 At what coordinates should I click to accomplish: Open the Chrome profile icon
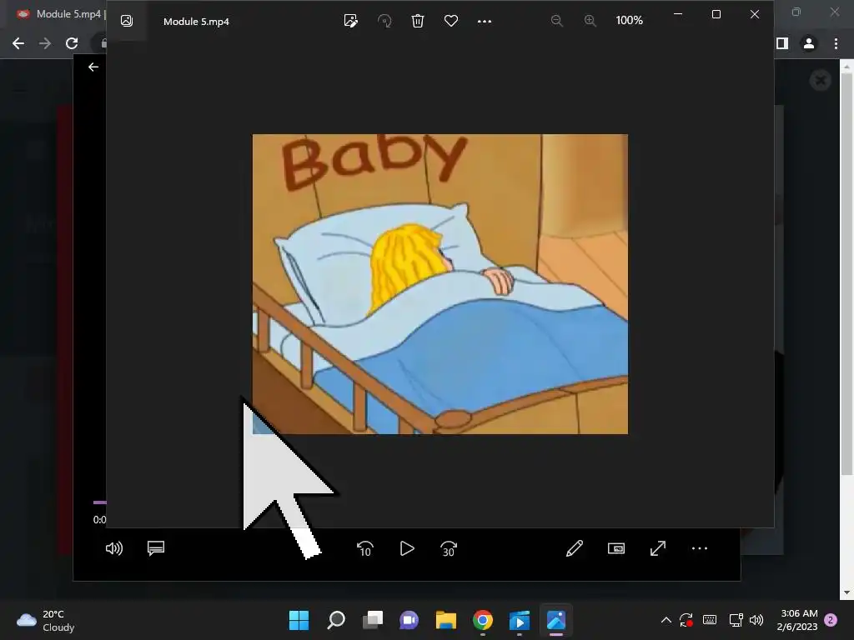(x=809, y=43)
